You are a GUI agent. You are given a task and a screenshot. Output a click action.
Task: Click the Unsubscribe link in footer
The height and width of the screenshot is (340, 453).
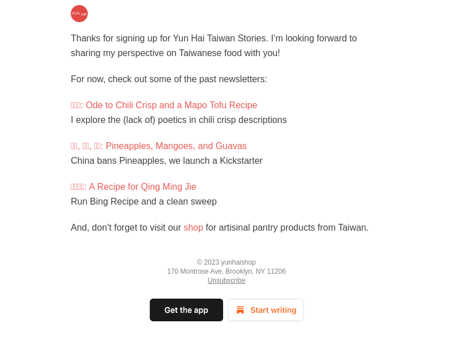point(226,280)
